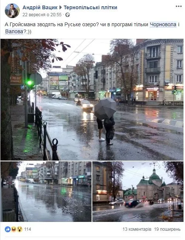Open the large photo with umbrella pedestrian
The image size is (185, 240).
click(x=92, y=99)
